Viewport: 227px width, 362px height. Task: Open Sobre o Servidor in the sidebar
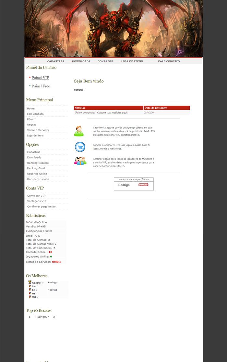coord(38,130)
